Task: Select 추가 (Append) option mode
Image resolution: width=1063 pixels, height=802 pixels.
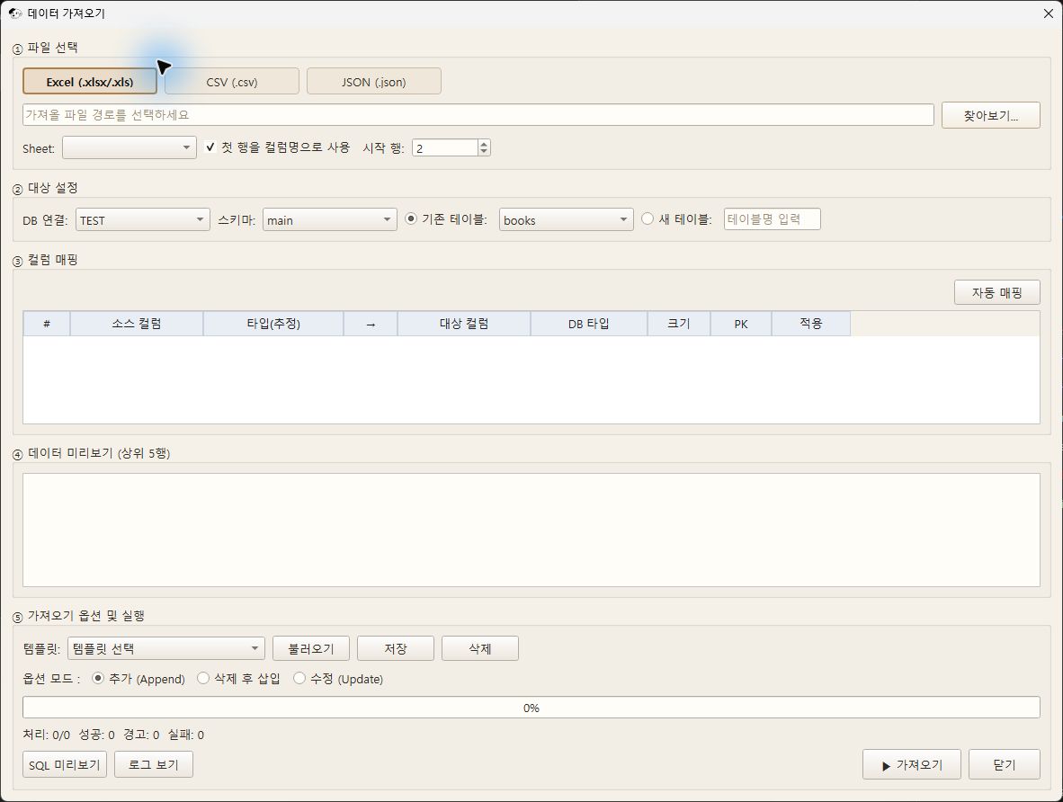Action: coord(98,678)
